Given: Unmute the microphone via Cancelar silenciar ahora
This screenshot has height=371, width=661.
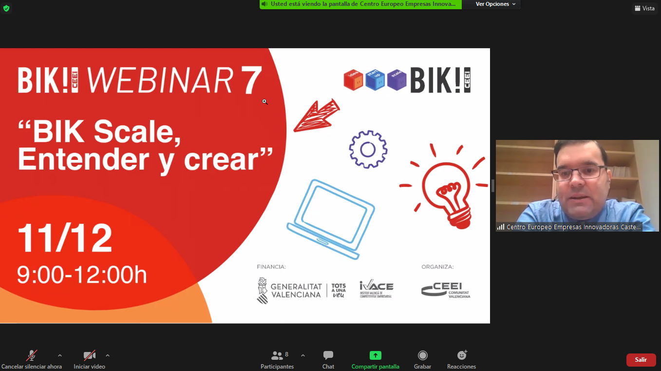Looking at the screenshot, I should (x=32, y=359).
